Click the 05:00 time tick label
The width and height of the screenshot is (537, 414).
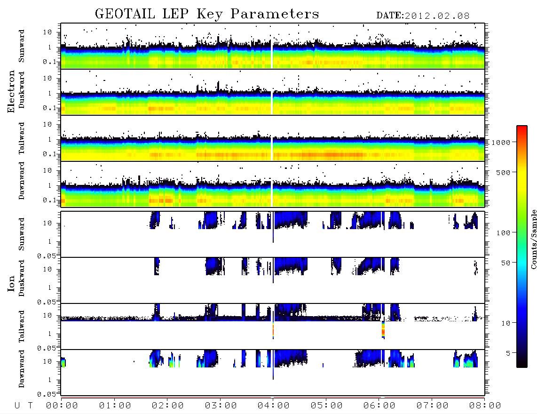(327, 406)
